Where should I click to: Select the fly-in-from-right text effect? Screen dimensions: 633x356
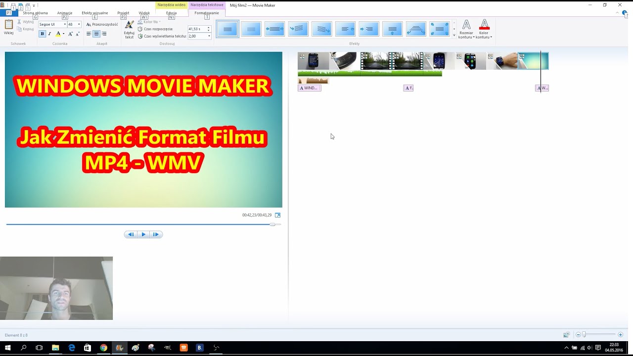345,29
